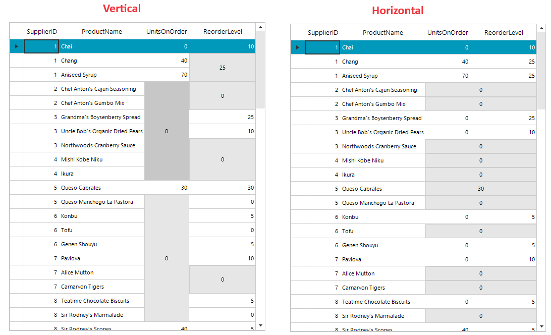Click merged 25 ReorderLevel cell in Vertical grid
The width and height of the screenshot is (551, 335).
(x=223, y=68)
